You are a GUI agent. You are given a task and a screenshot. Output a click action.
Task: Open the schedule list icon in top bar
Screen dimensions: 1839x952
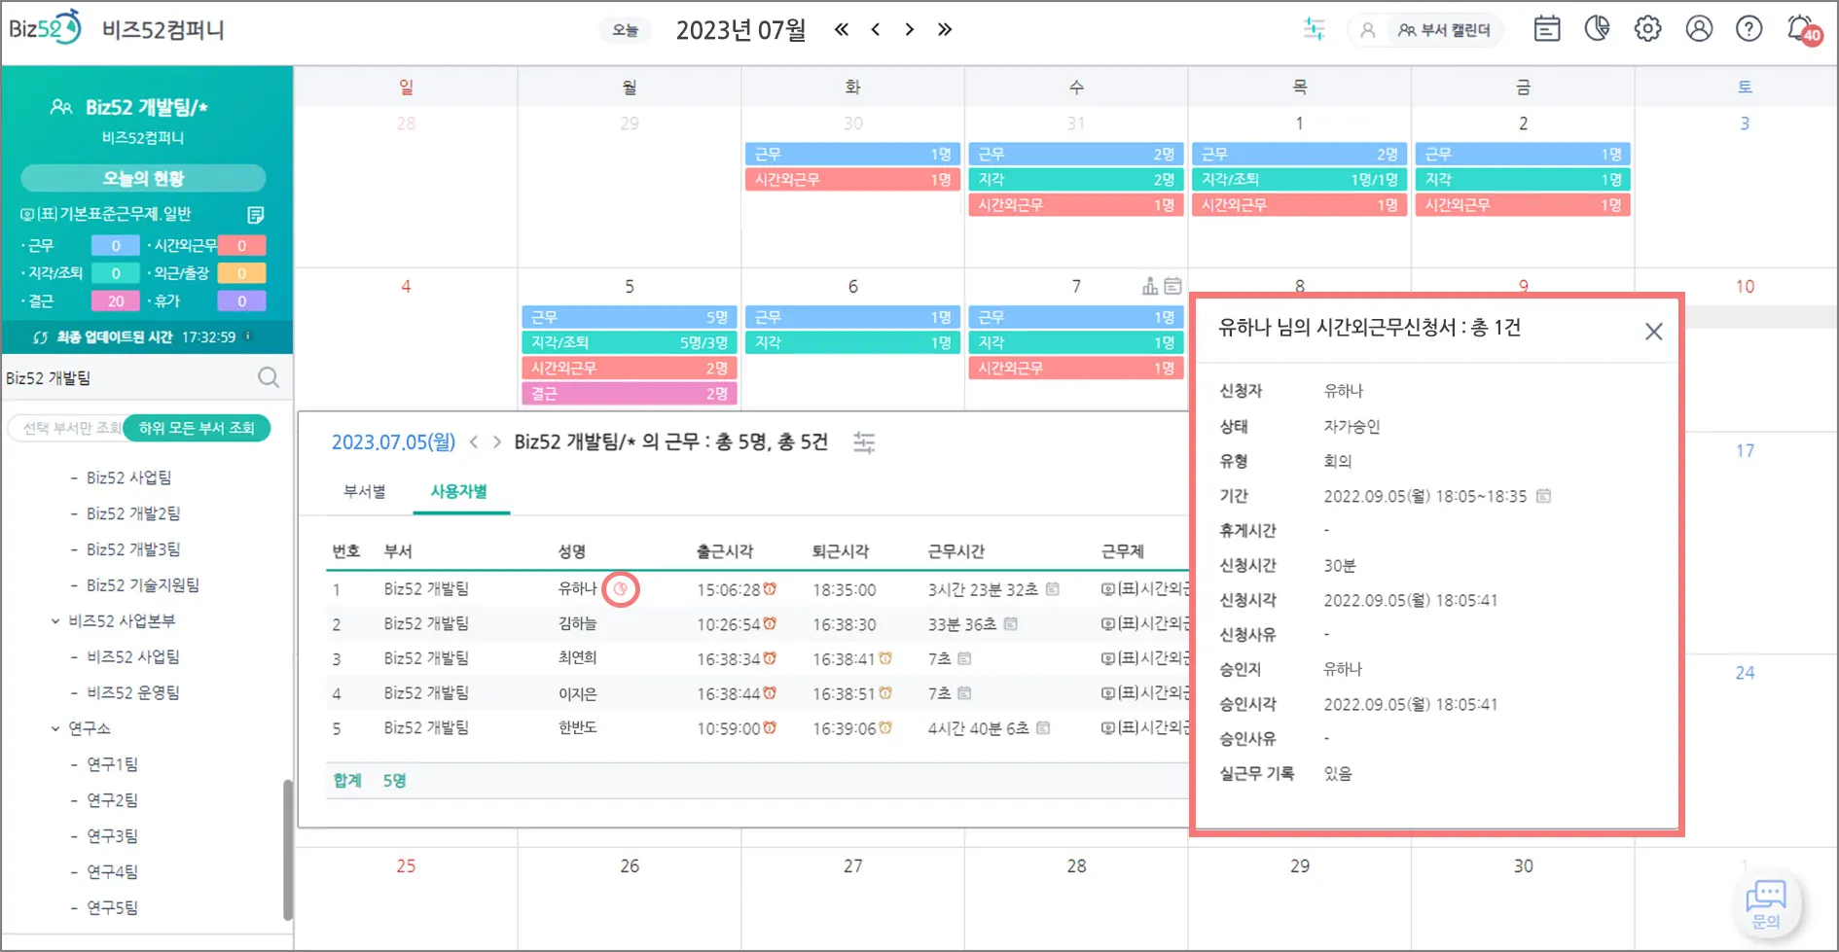coord(1547,29)
